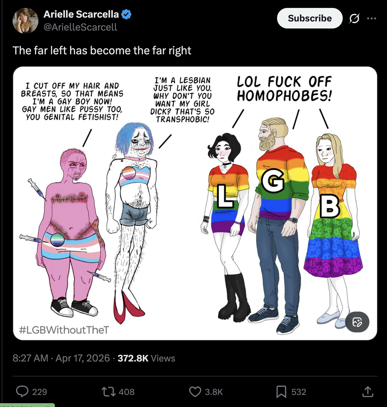The width and height of the screenshot is (387, 407).
Task: Click the 3.8K likes count
Action: (x=214, y=392)
